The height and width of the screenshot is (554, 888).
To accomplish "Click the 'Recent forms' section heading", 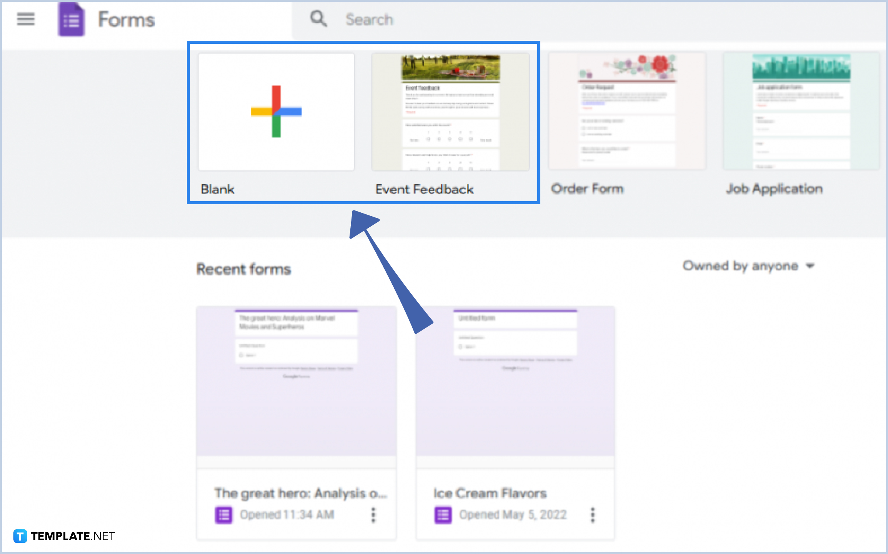I will point(243,269).
